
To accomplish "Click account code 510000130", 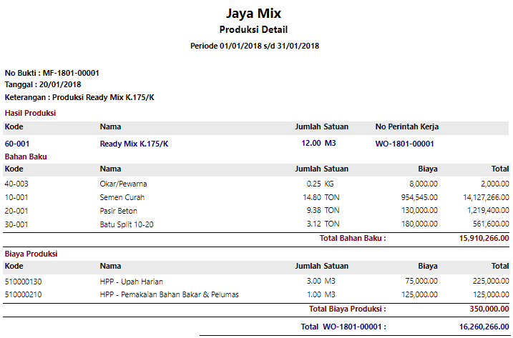I will click(24, 281).
